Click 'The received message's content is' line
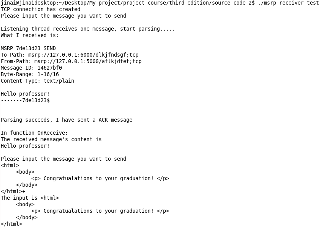 51,139
